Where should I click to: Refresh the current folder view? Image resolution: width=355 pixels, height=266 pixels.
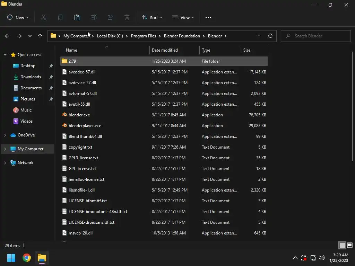270,36
